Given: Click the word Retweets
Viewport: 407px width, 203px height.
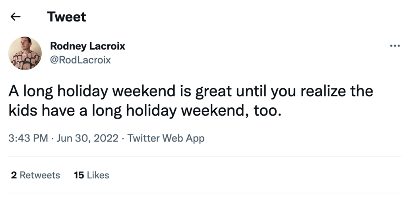Looking at the screenshot, I should pyautogui.click(x=40, y=175).
